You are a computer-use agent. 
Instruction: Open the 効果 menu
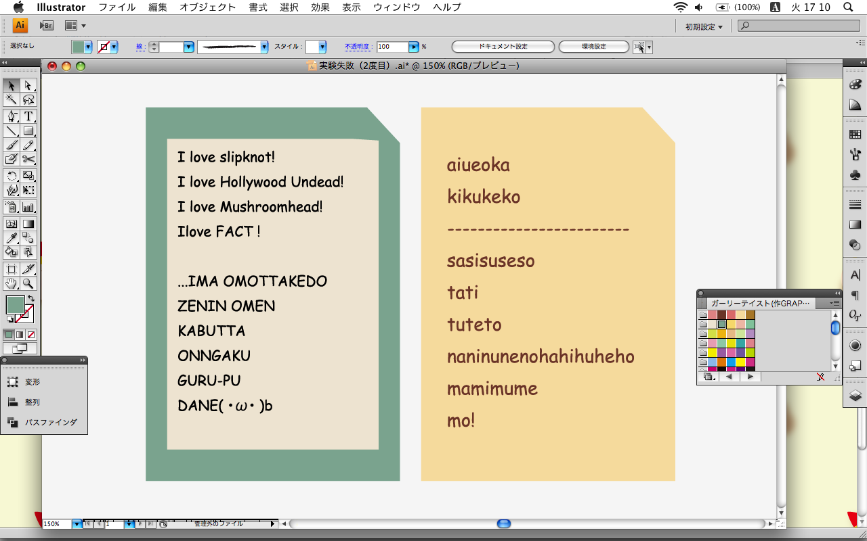(x=320, y=7)
